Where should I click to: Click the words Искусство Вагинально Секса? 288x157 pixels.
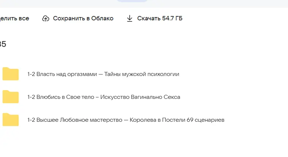click(140, 97)
